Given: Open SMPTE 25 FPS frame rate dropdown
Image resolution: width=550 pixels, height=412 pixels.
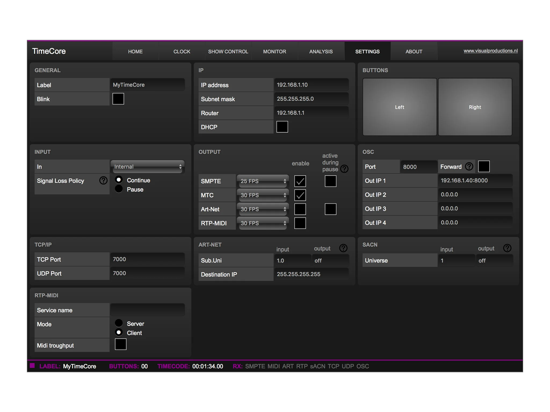Looking at the screenshot, I should [263, 181].
